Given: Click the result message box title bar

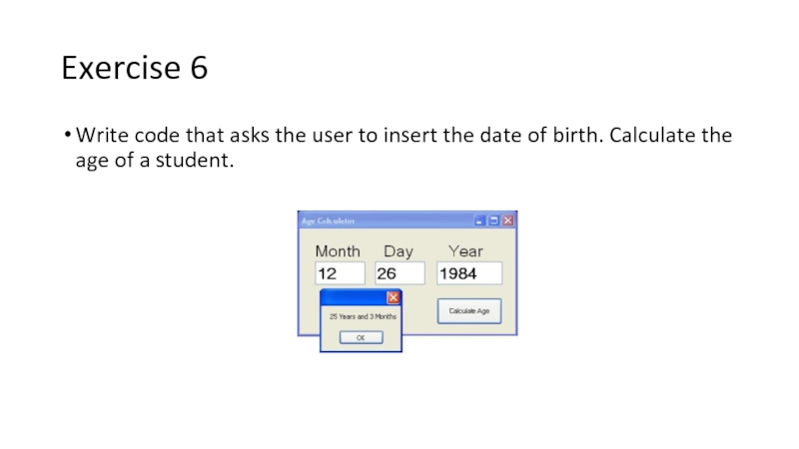Looking at the screenshot, I should pyautogui.click(x=352, y=297).
